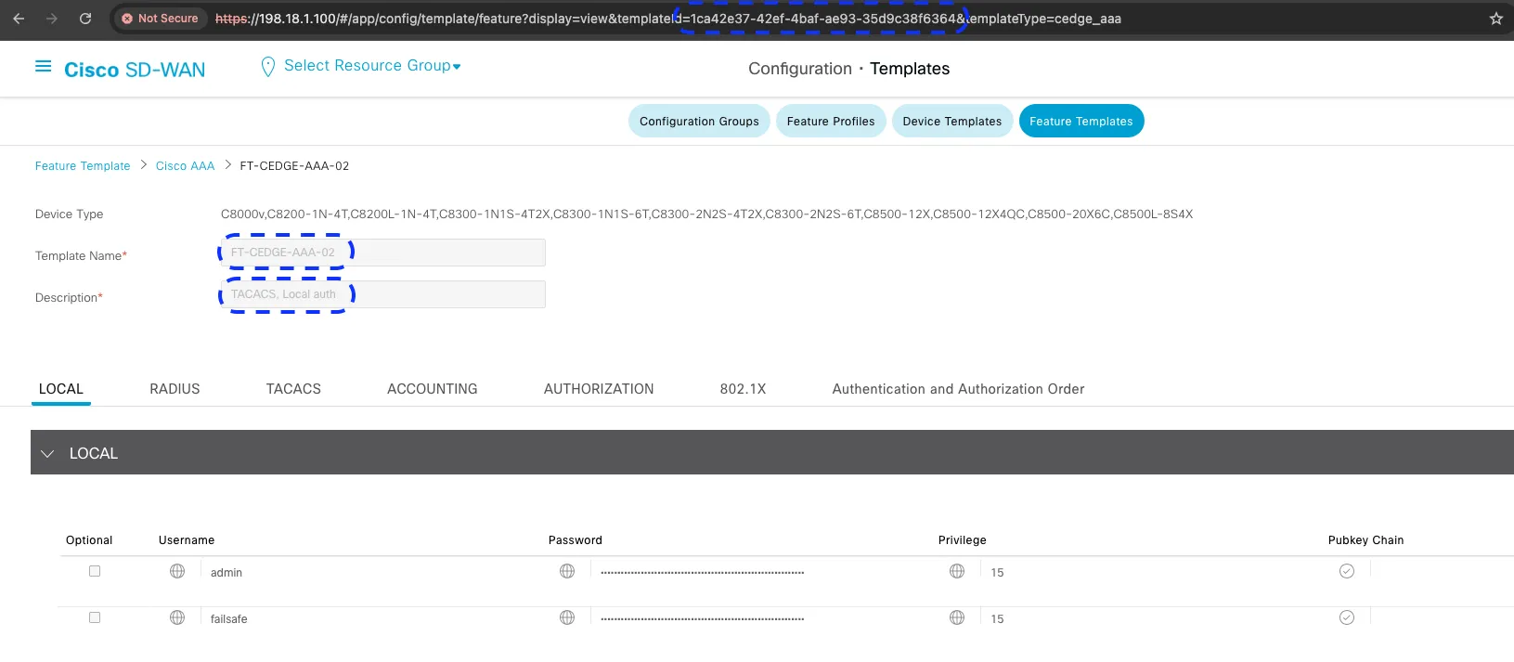Image resolution: width=1514 pixels, height=662 pixels.
Task: Go forward in the browser
Action: [52, 18]
